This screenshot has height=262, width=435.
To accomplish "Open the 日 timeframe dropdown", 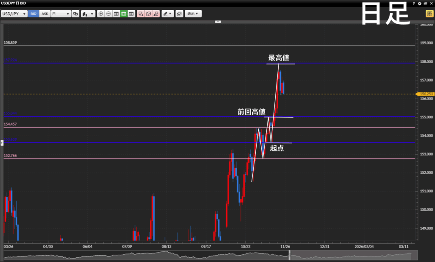I will point(61,14).
